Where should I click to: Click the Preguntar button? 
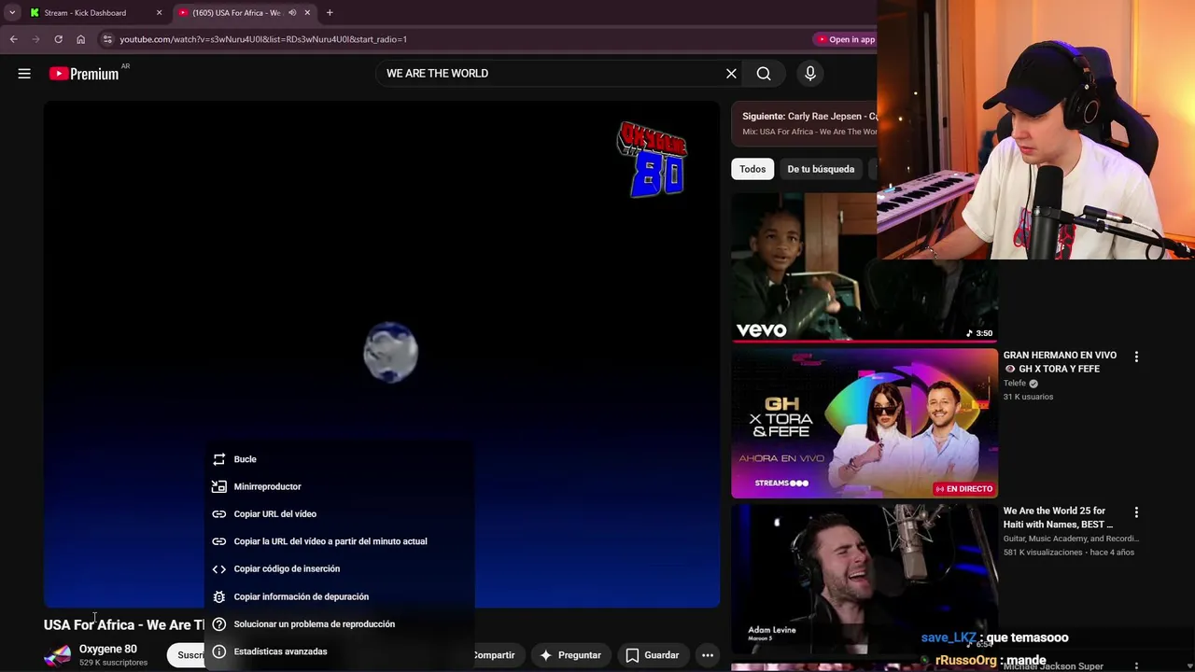click(x=569, y=655)
